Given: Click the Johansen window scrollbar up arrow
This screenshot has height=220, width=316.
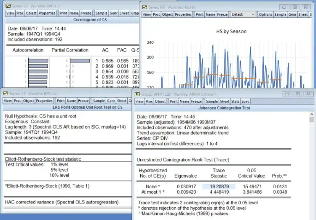Looking at the screenshot, I should tap(311, 114).
